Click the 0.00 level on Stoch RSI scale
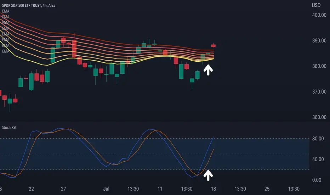The width and height of the screenshot is (330, 195). pos(317,180)
